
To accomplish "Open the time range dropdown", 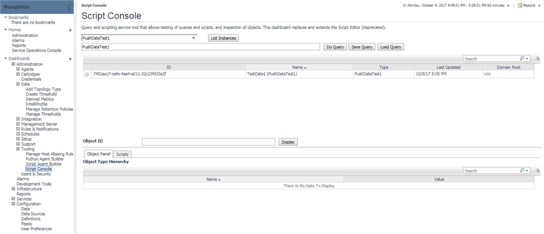I will pyautogui.click(x=508, y=6).
